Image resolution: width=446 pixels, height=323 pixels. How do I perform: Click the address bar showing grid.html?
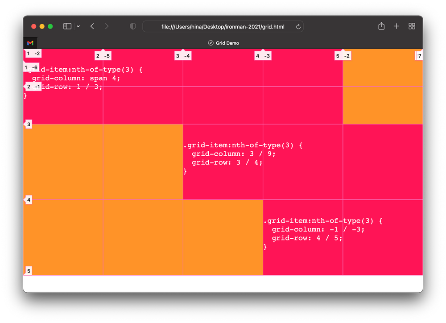click(223, 26)
